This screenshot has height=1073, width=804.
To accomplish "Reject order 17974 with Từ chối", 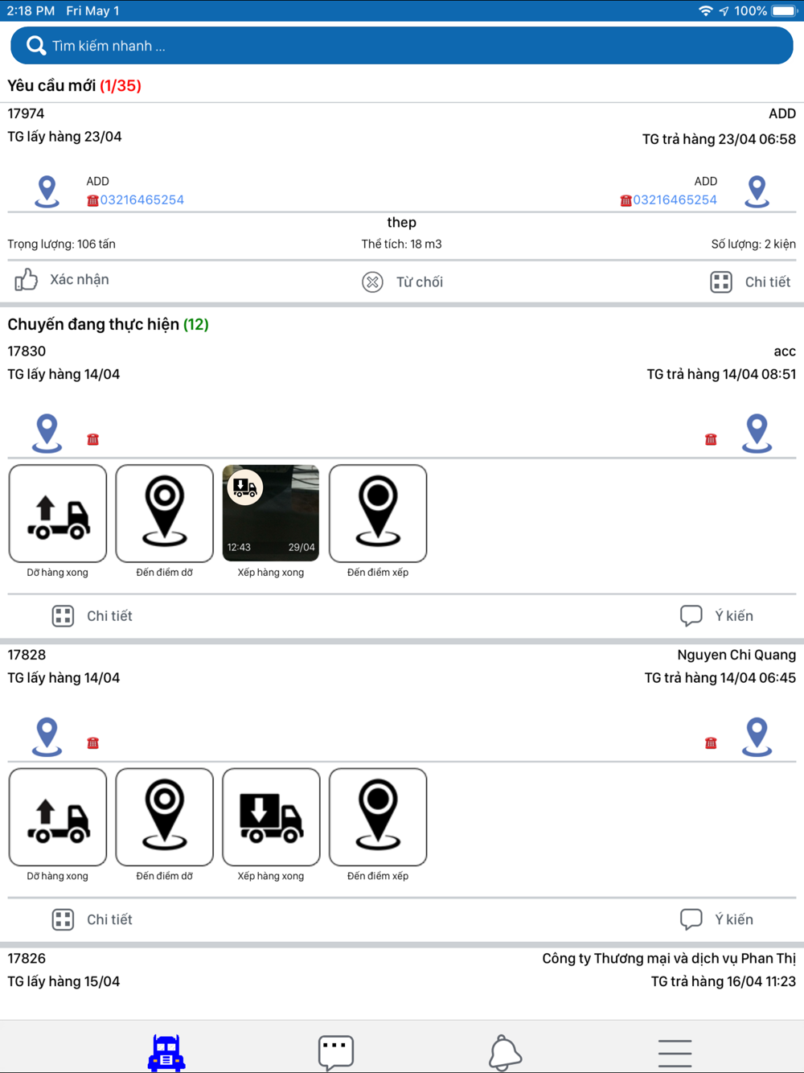I will coord(402,282).
